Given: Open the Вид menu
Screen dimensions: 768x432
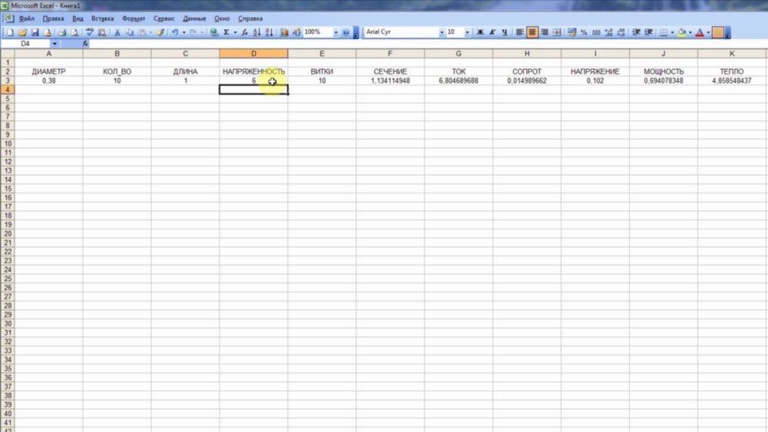Looking at the screenshot, I should click(78, 18).
